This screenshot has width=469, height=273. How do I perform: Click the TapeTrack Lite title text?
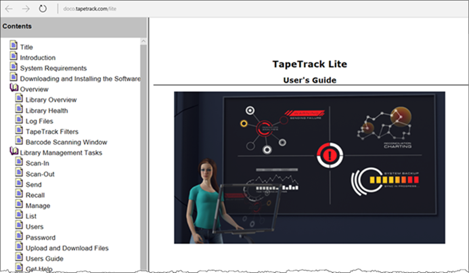point(309,64)
